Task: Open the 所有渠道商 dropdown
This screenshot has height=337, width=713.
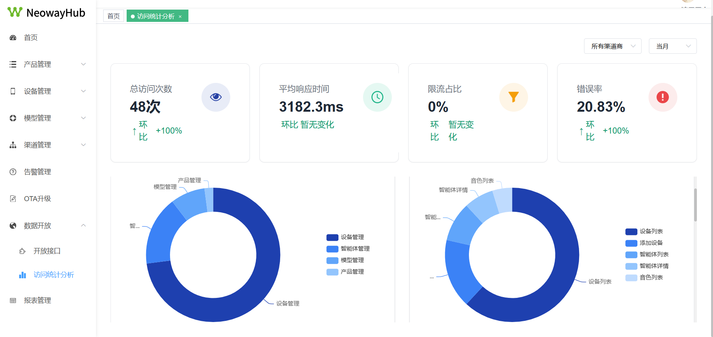Action: point(612,46)
